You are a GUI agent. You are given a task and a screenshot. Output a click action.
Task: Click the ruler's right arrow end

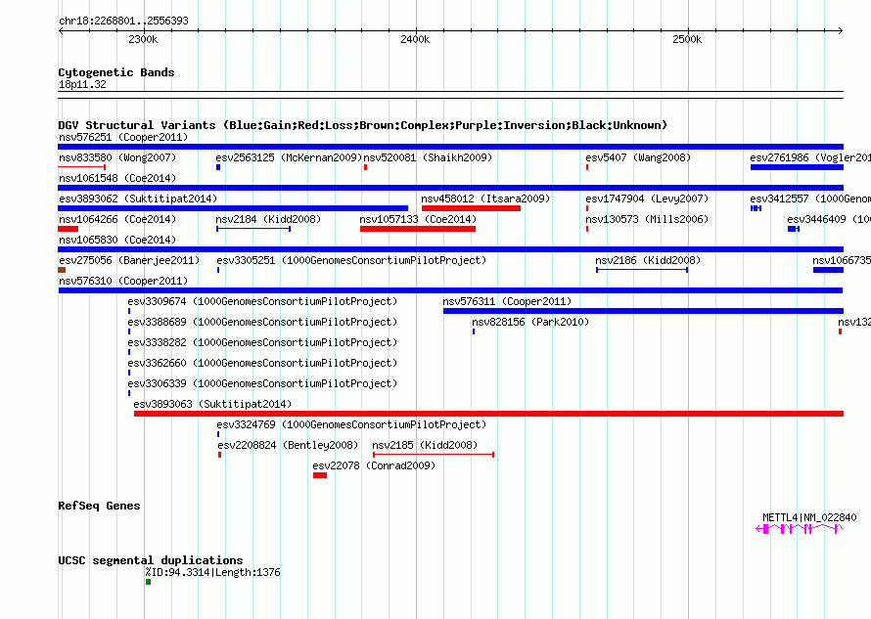tap(841, 30)
